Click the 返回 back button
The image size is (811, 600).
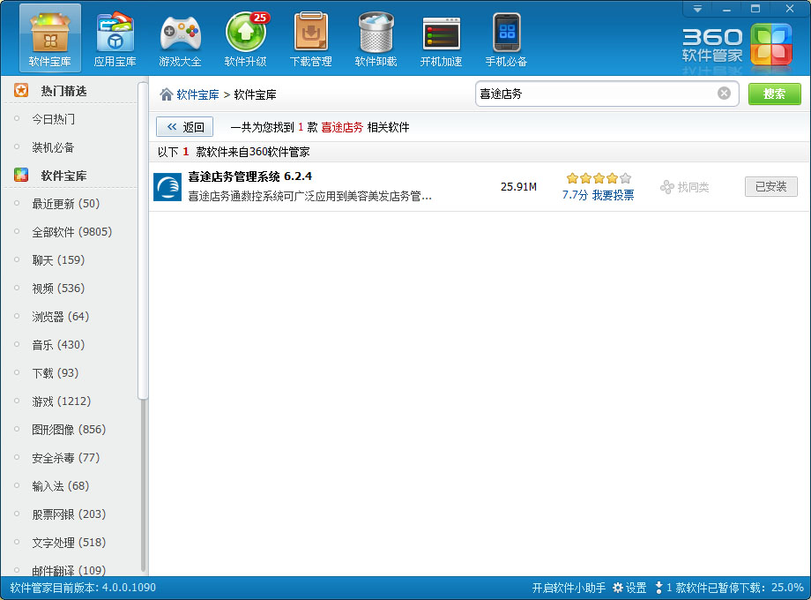coord(184,127)
